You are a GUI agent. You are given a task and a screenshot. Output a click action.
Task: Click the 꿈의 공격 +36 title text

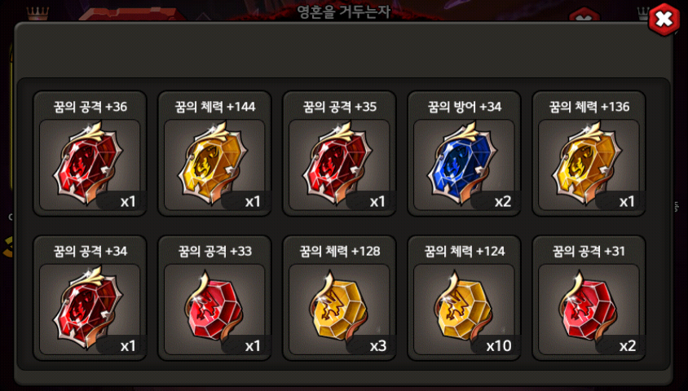[90, 107]
